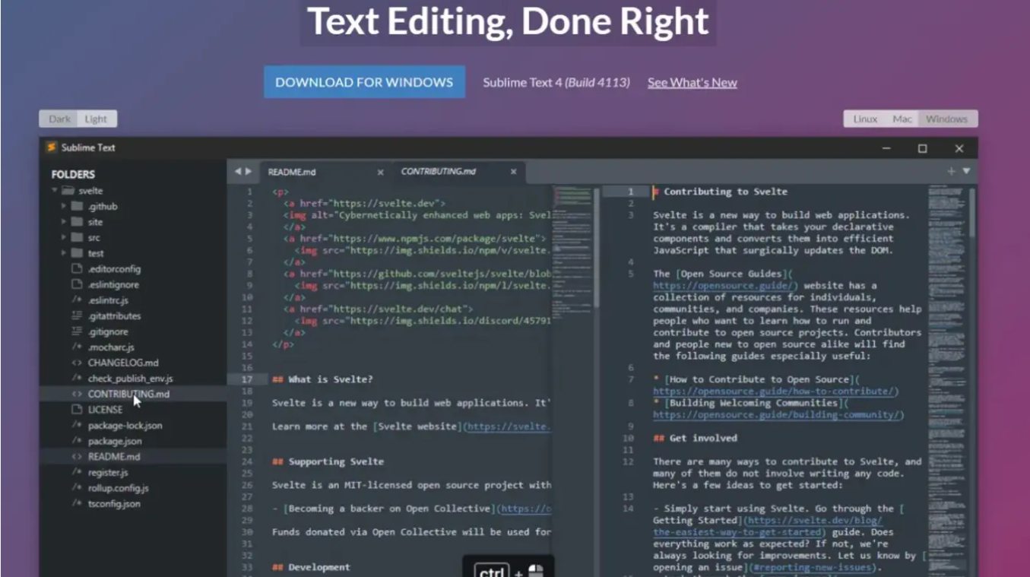Click the Sublime Text logo in title bar
Screen dimensions: 1030x577
point(52,147)
